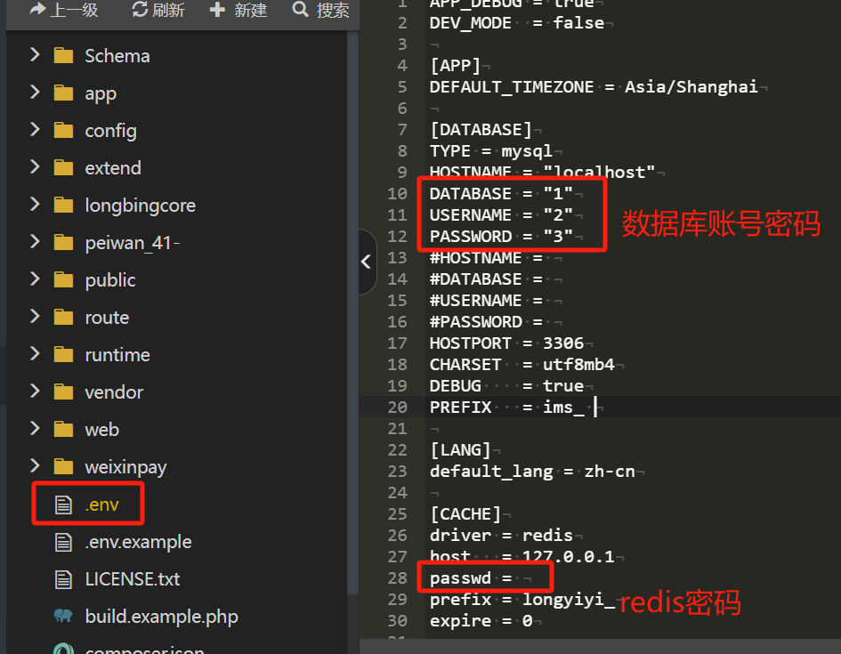Click the .env.example file icon
841x654 pixels.
coord(63,542)
